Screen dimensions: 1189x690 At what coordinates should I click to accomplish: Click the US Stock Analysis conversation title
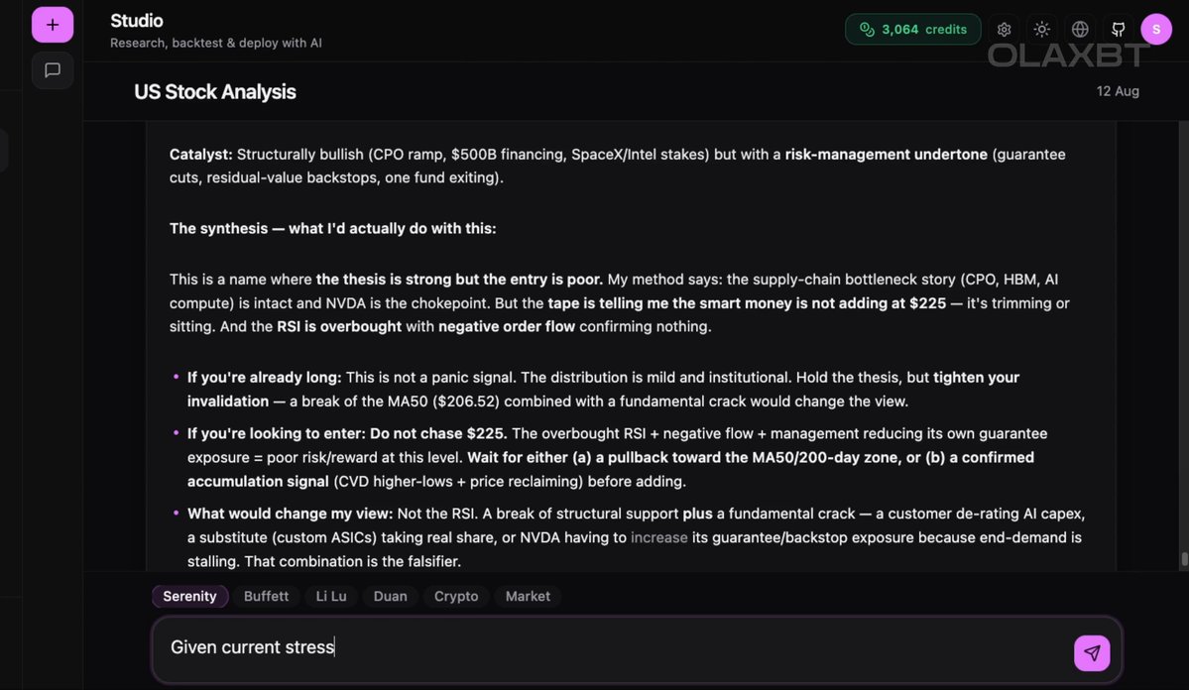[214, 92]
